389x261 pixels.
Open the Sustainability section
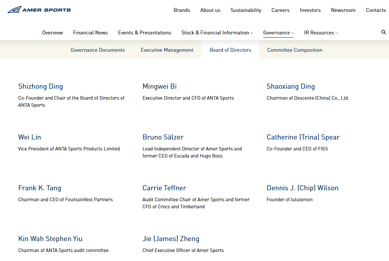(x=246, y=10)
